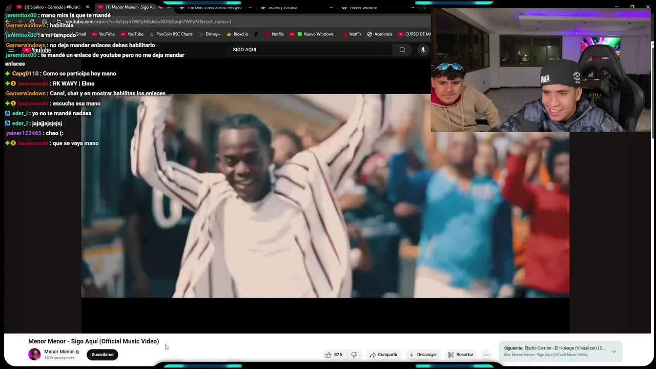The width and height of the screenshot is (656, 369).
Task: Open the Menor Menor channel avatar
Action: 34,354
